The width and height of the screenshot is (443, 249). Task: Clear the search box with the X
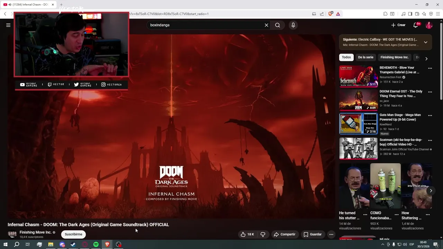coord(266,25)
